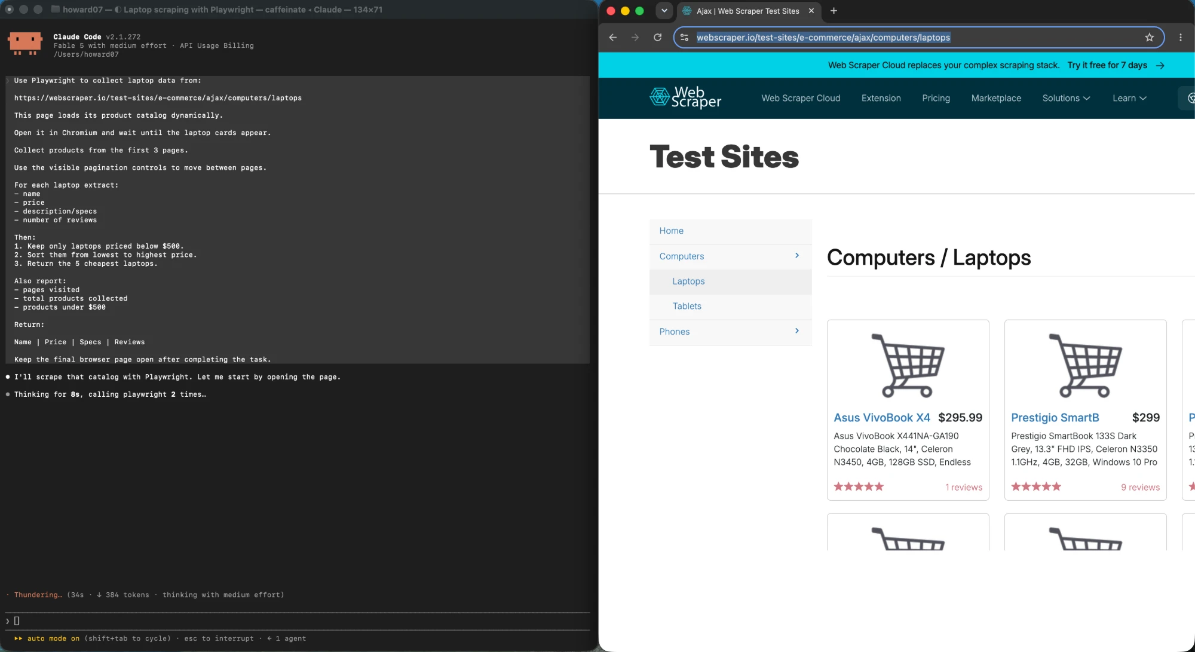Image resolution: width=1195 pixels, height=652 pixels.
Task: Open the Asus VivoBook X4 product link
Action: point(882,418)
